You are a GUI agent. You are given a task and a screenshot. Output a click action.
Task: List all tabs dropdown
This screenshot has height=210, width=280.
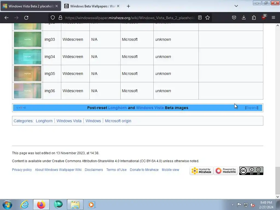236,6
